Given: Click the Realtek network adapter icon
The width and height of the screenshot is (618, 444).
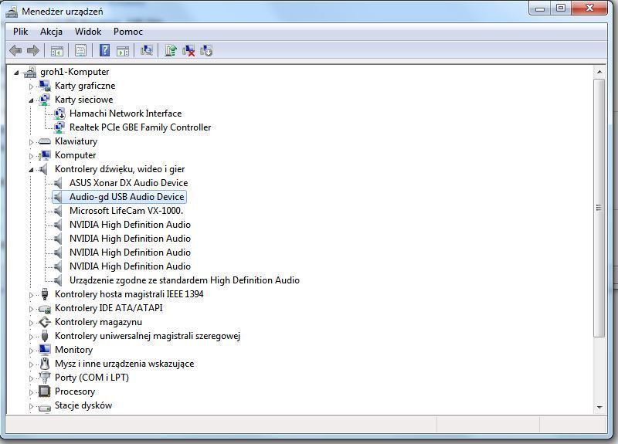Looking at the screenshot, I should coord(59,127).
